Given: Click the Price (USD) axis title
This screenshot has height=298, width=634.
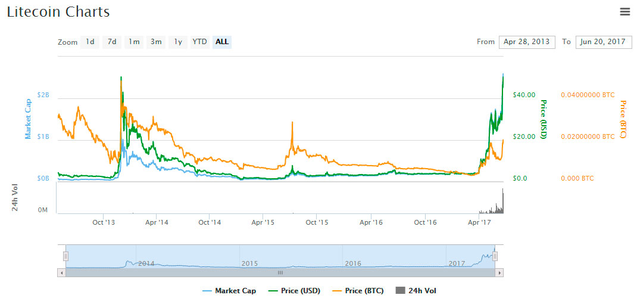Looking at the screenshot, I should click(x=544, y=119).
